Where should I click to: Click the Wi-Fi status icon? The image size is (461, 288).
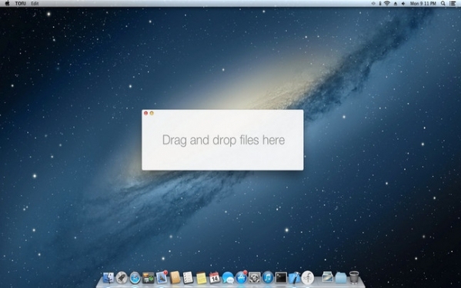pyautogui.click(x=387, y=4)
